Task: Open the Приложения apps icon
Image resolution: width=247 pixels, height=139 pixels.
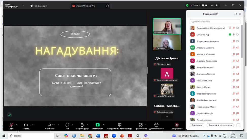Action: tap(140, 125)
